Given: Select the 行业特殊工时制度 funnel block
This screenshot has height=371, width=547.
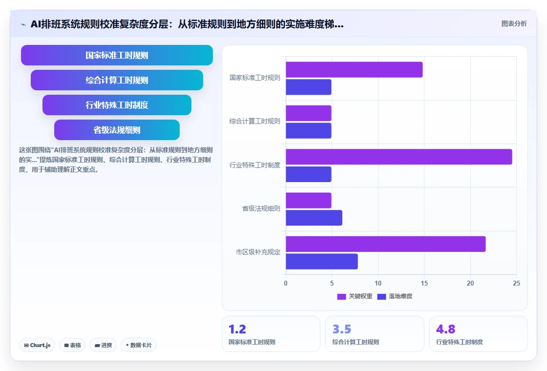Looking at the screenshot, I should [x=117, y=105].
